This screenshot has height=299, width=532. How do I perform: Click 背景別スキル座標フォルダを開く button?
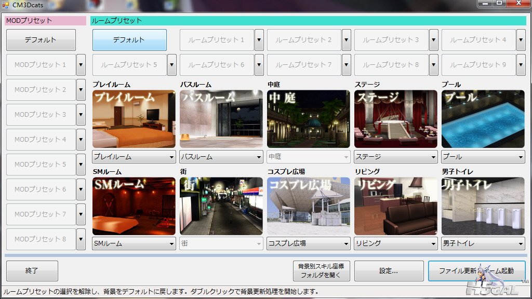pos(321,270)
